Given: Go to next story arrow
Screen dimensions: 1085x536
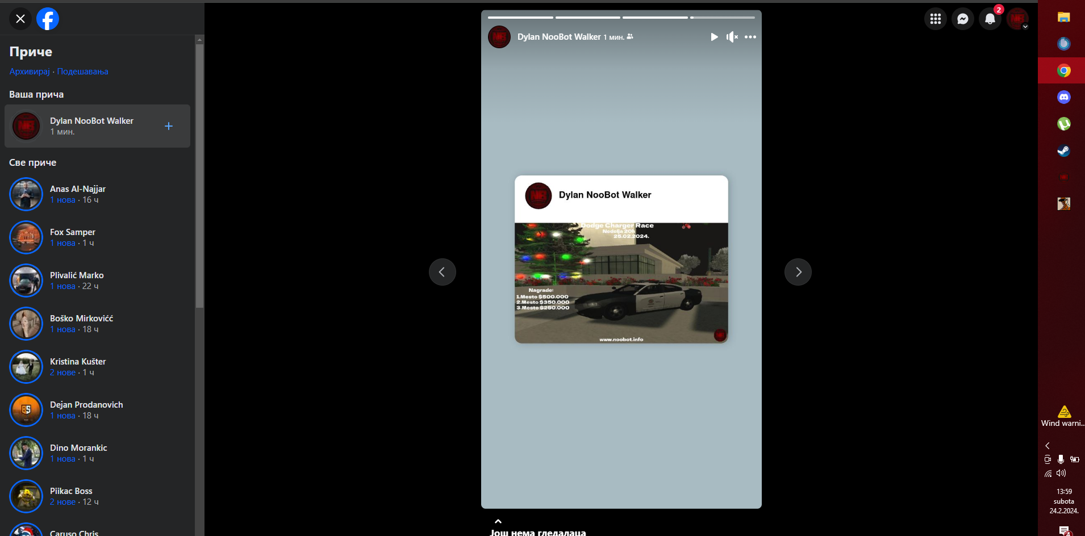Looking at the screenshot, I should coord(798,272).
